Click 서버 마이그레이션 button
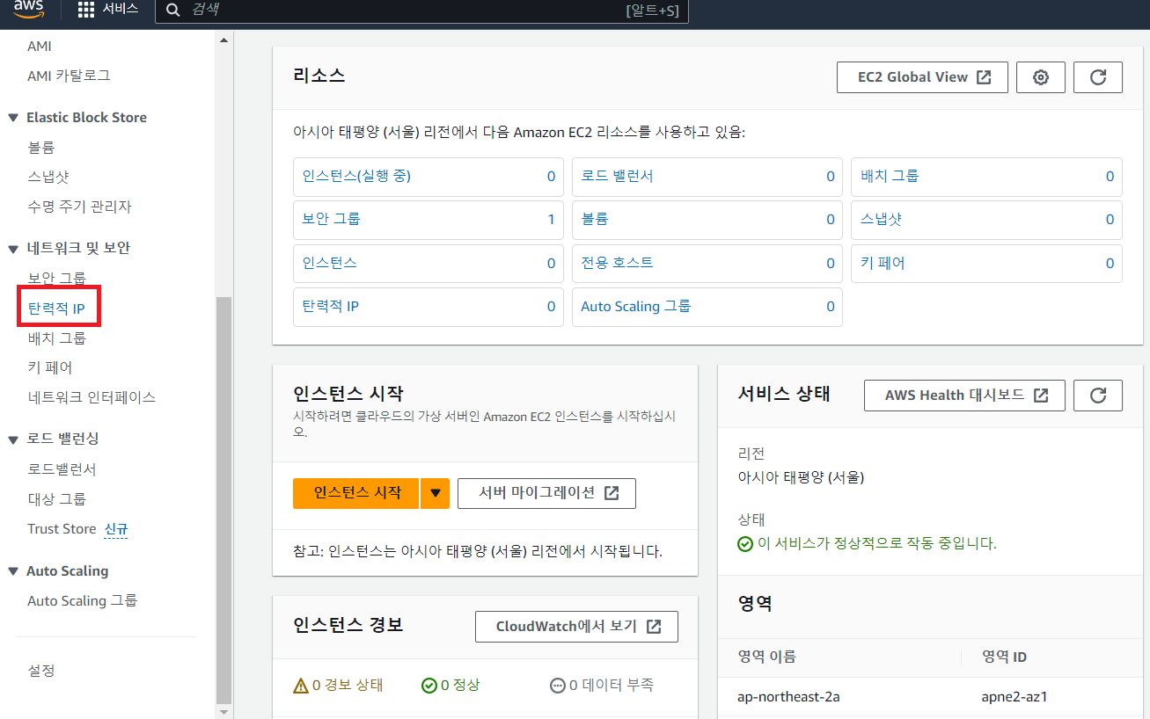The width and height of the screenshot is (1150, 719). pos(546,493)
